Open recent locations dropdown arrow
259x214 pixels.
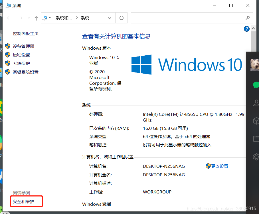29,18
